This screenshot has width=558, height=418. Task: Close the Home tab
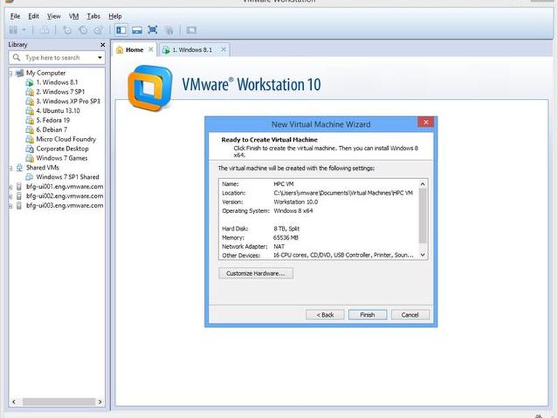tap(151, 49)
